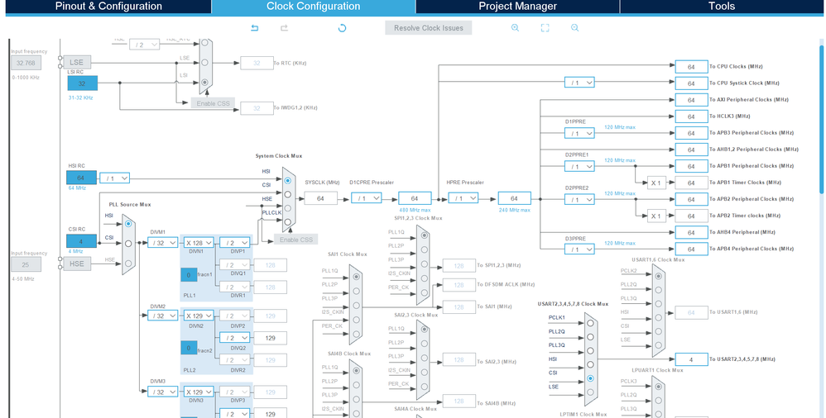Switch to Clock Configuration tab
This screenshot has height=418, width=826.
pyautogui.click(x=314, y=7)
